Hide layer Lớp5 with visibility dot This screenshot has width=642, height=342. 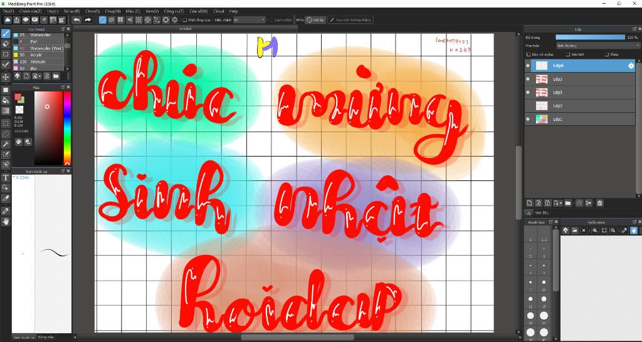coord(528,65)
